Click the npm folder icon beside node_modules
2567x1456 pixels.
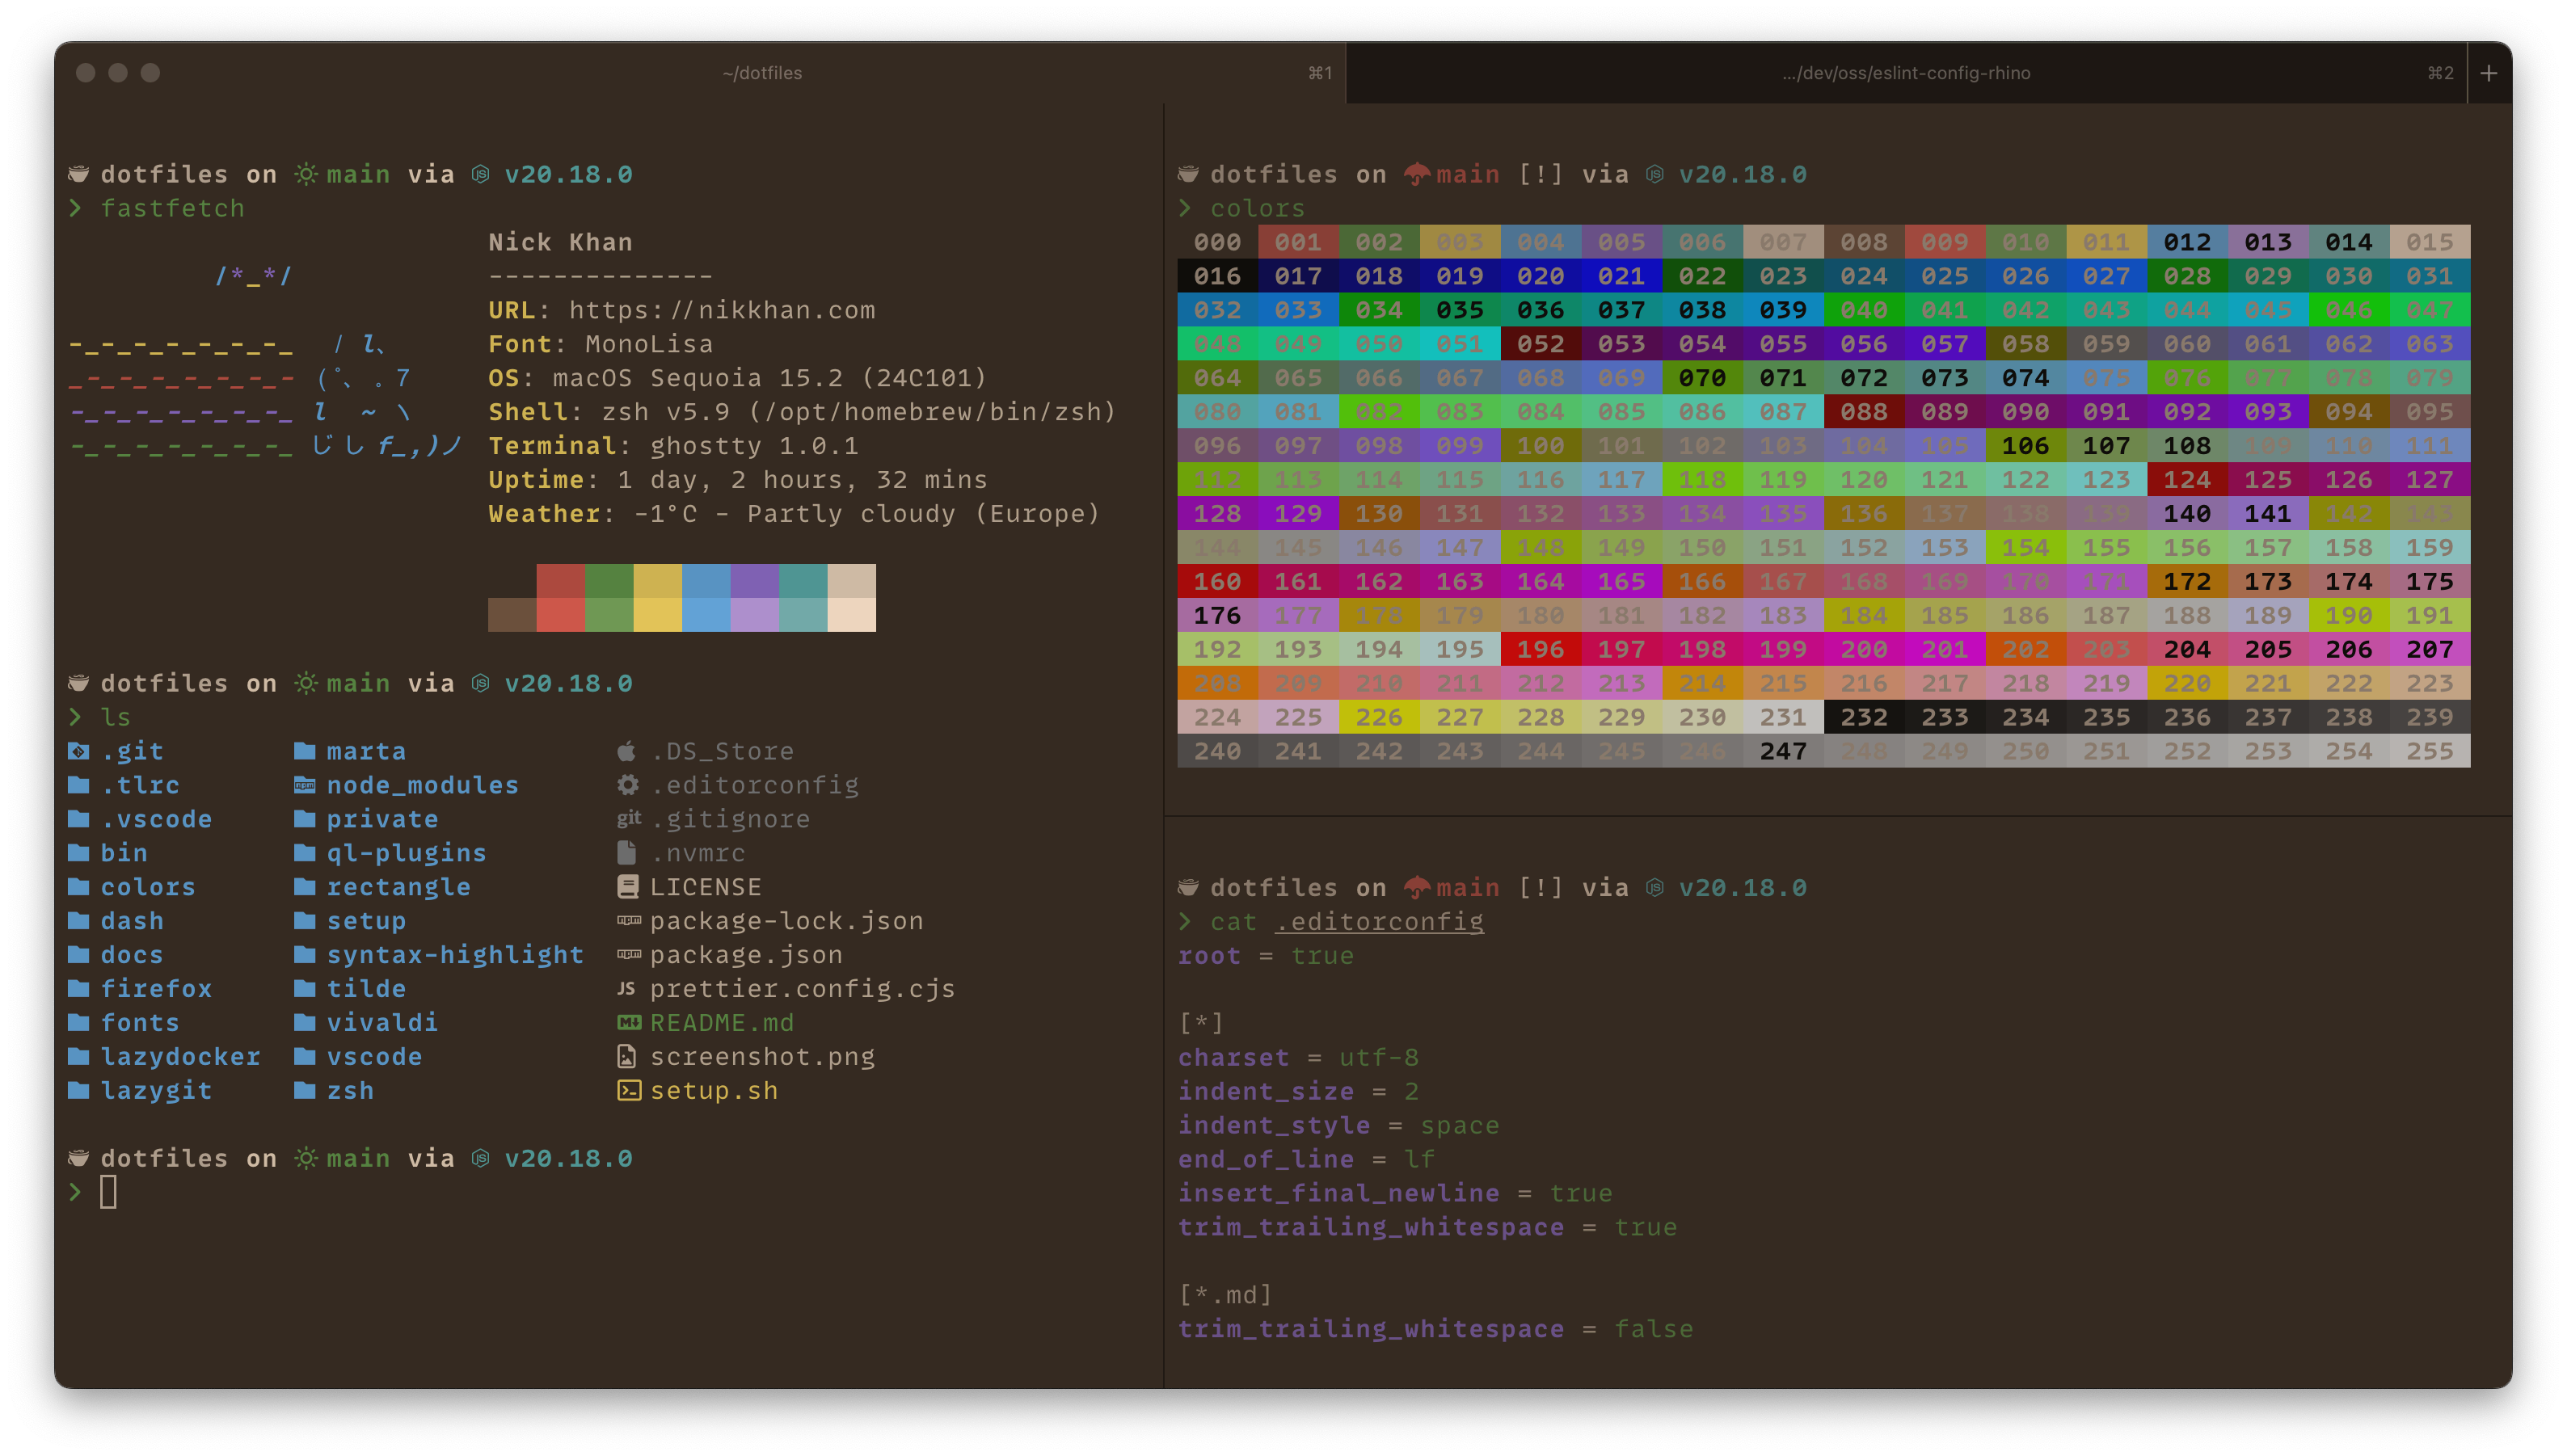(305, 785)
